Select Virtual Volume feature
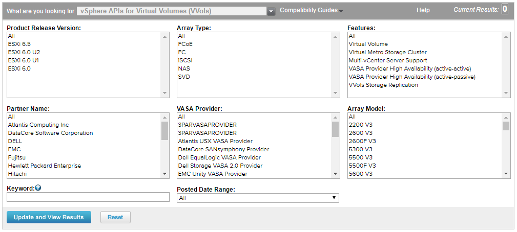Screen dimensions: 517x232 [425, 44]
